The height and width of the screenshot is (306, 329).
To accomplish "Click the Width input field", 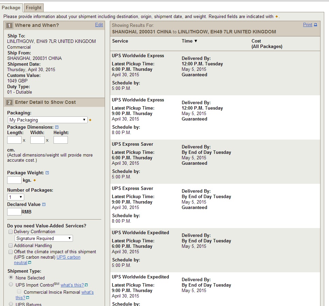I will coord(38,140).
